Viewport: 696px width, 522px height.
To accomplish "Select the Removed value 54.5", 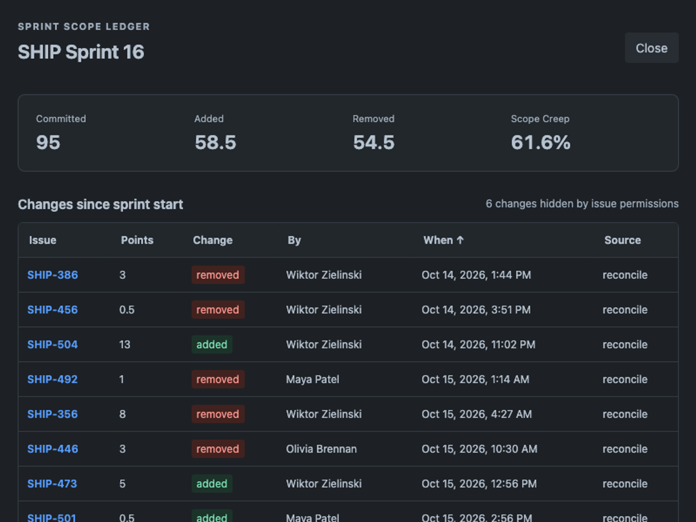I will click(374, 142).
